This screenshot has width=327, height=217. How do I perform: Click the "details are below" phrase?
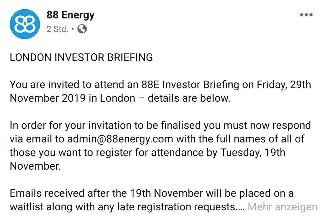pyautogui.click(x=189, y=98)
